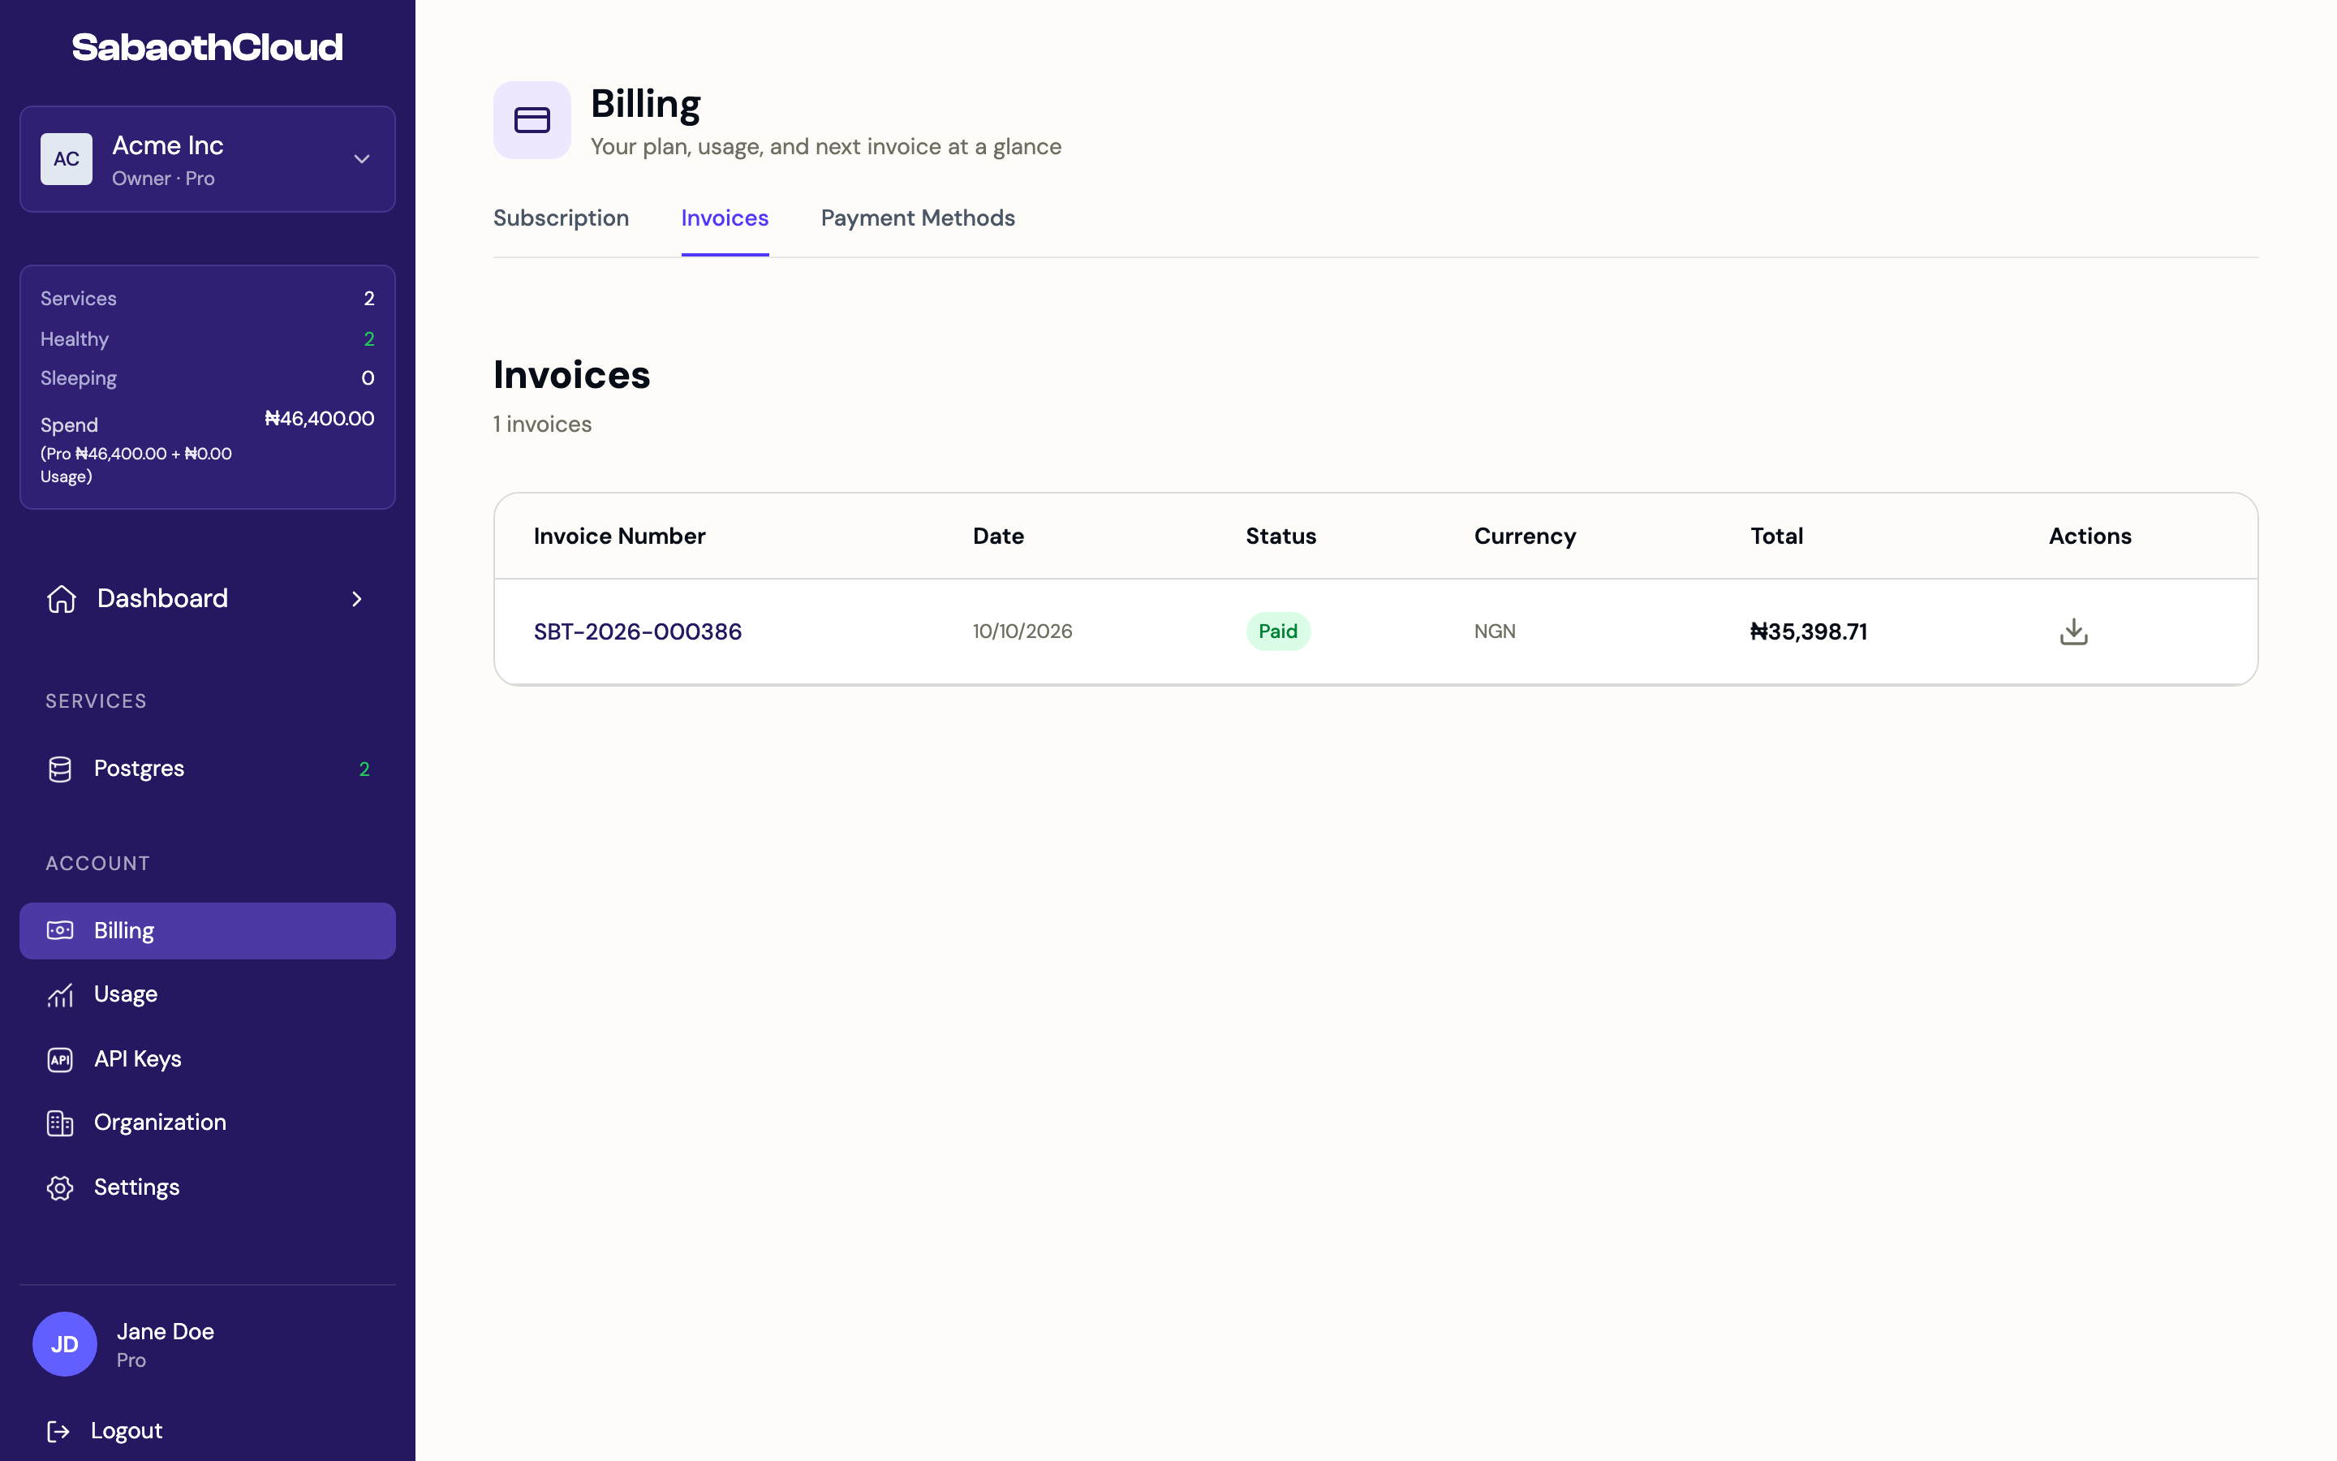Viewport: 2337px width, 1461px height.
Task: Click the Healthy services count
Action: 369,339
